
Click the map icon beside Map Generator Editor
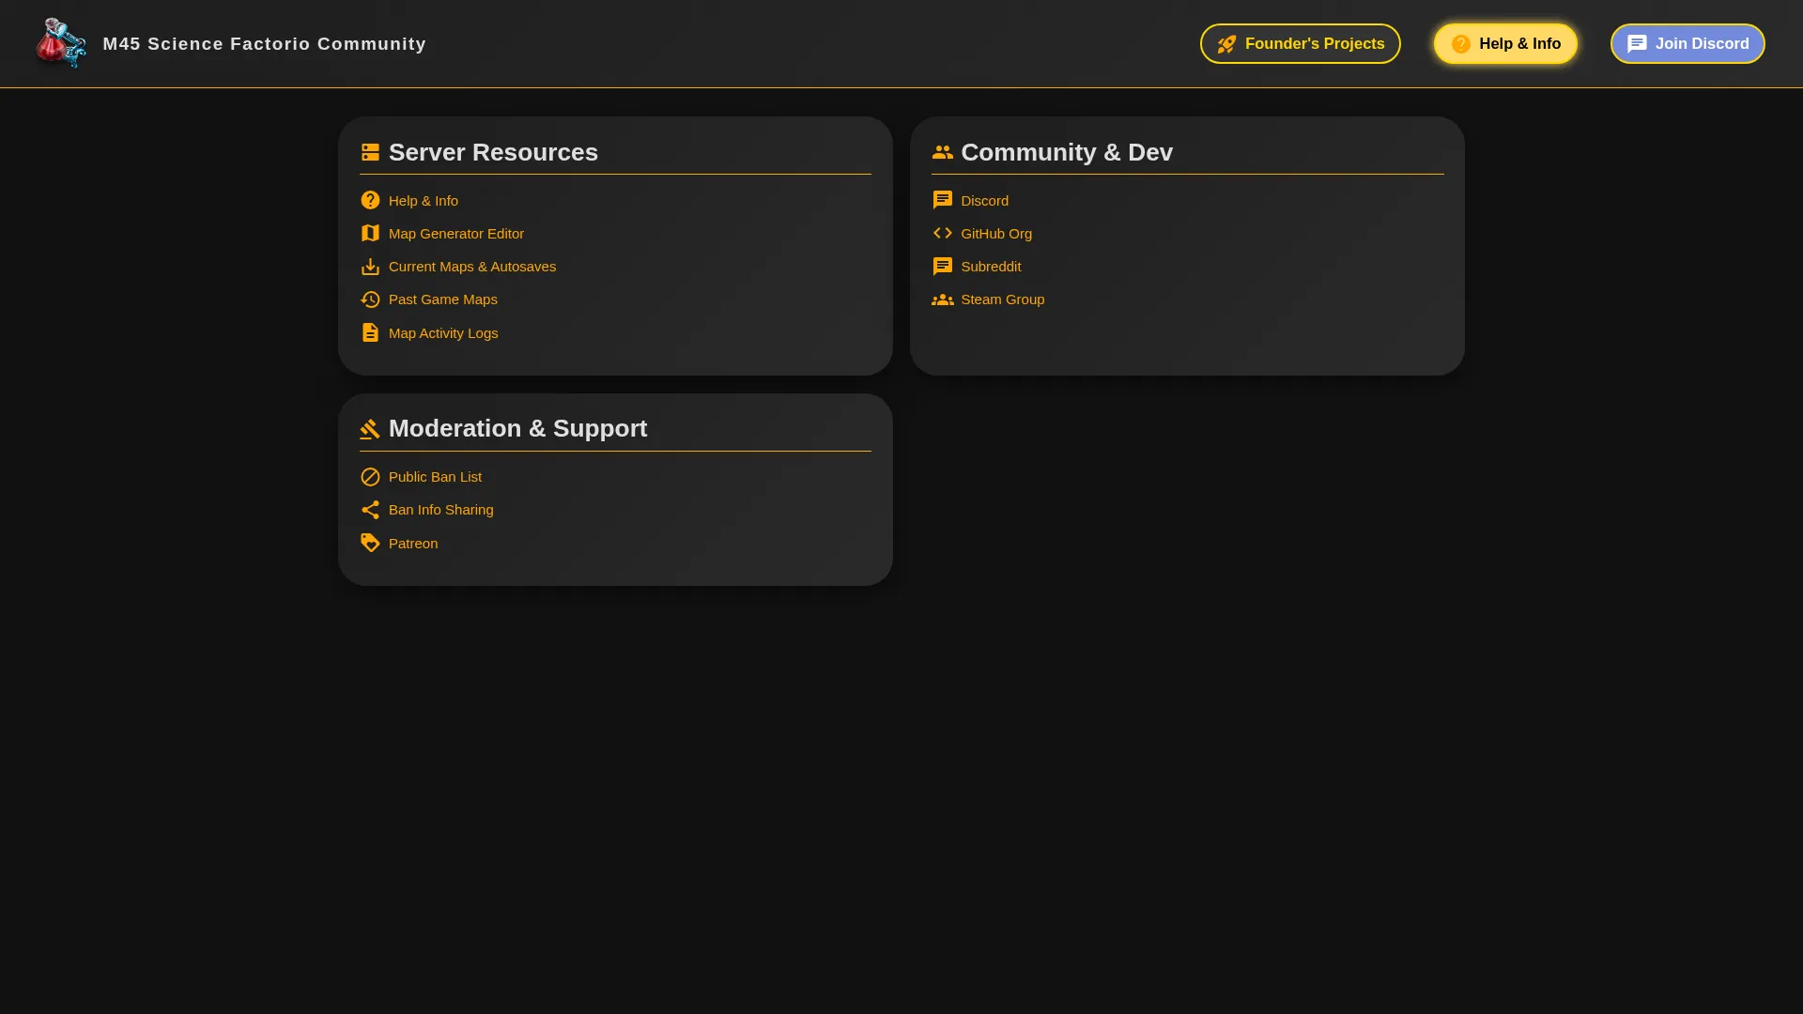point(370,234)
